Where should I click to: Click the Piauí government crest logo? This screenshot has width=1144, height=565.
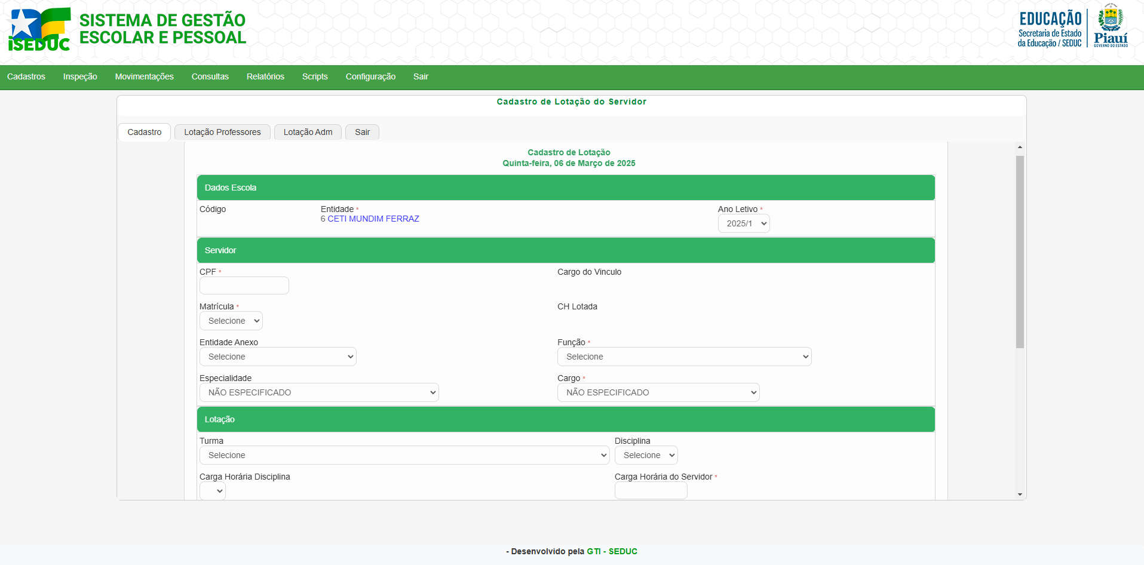pos(1111,26)
